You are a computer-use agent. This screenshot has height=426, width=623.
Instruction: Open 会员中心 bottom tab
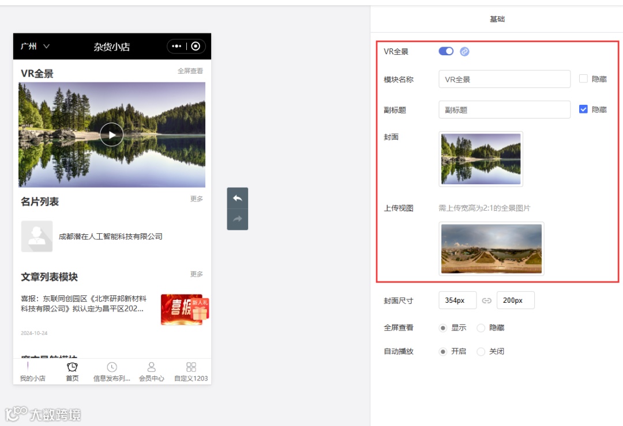coord(151,372)
